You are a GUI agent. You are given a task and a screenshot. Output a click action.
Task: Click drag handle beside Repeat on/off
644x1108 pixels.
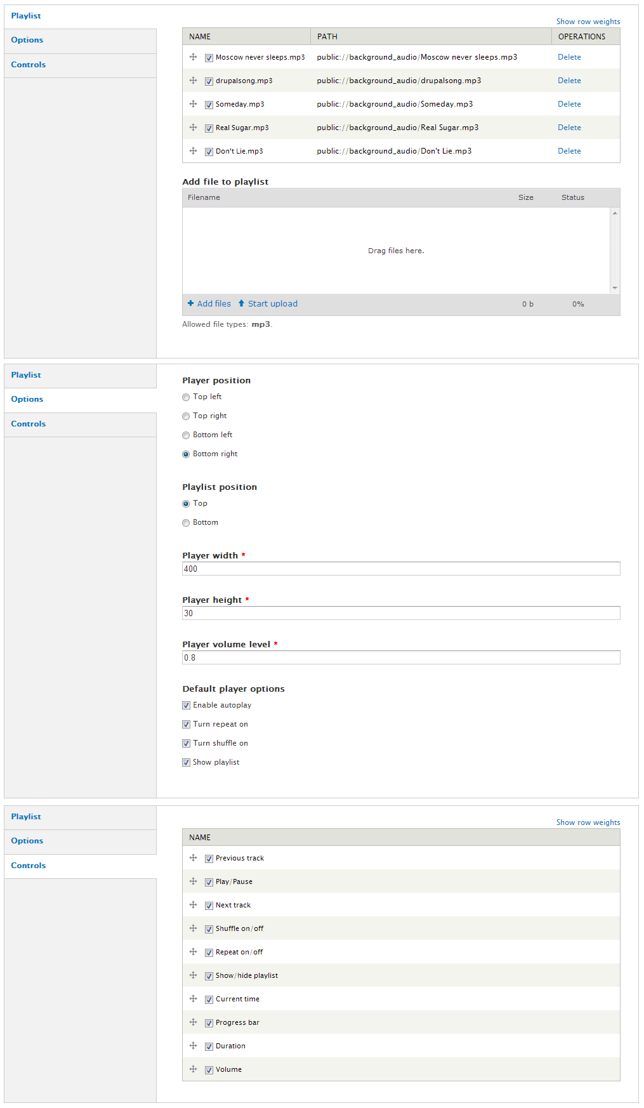point(193,952)
